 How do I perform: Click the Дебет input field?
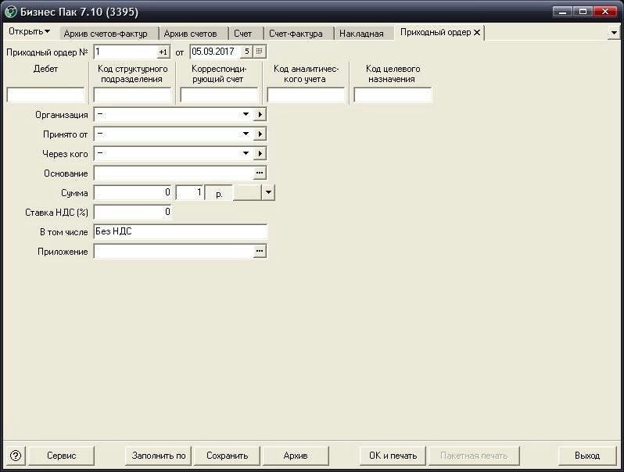click(x=45, y=95)
